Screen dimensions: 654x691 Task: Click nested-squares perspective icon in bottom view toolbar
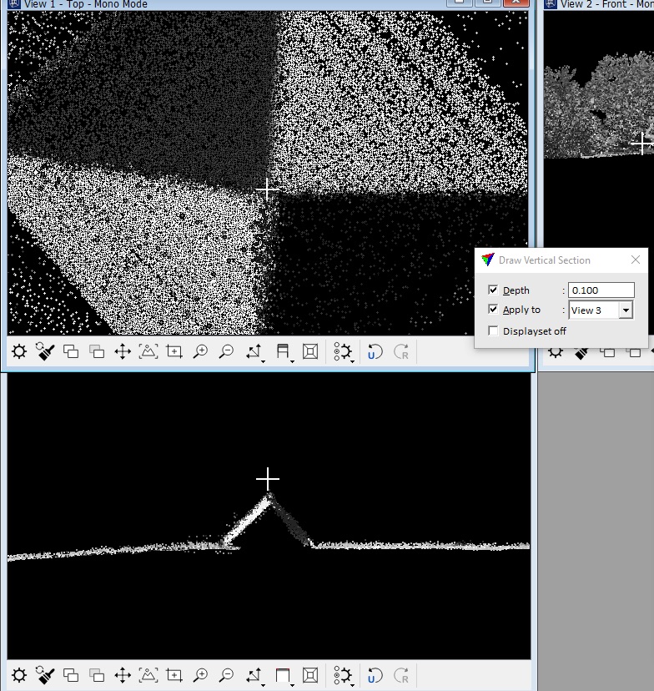(x=310, y=675)
